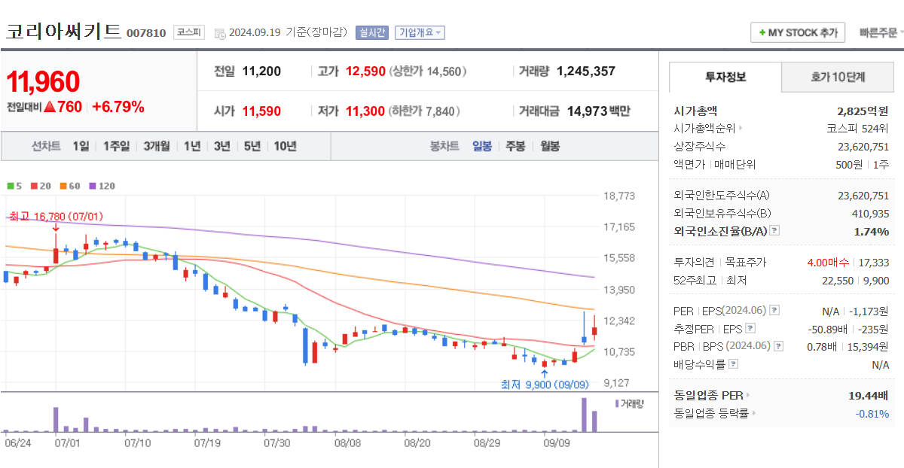Open the 시가총액순위 link
This screenshot has height=468, width=904.
[708, 128]
